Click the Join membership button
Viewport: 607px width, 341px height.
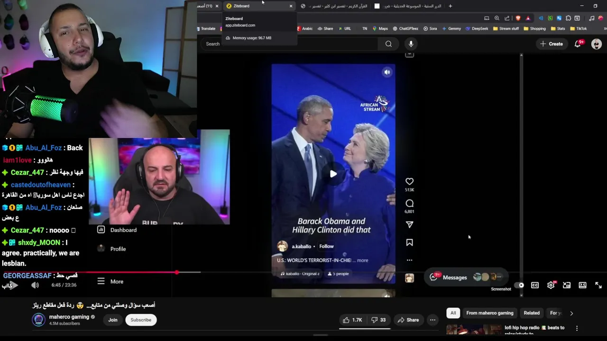point(113,320)
